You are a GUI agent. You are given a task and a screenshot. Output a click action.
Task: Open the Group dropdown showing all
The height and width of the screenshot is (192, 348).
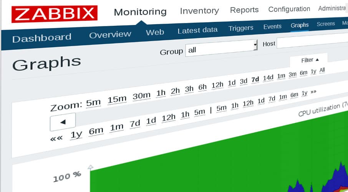[x=221, y=48]
